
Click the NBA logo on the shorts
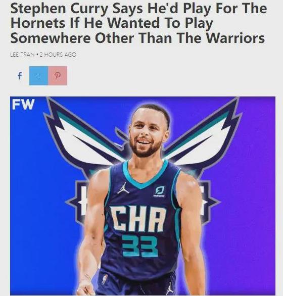point(105,279)
